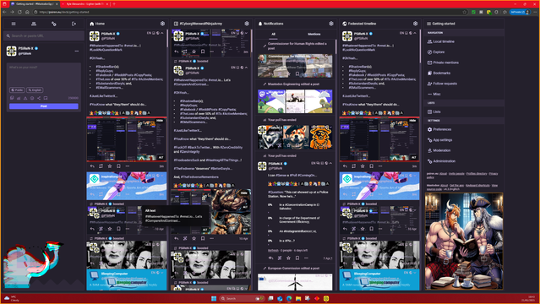The image size is (540, 304).
Task: Open Microsoft Edge from the taskbar
Action: coord(289,298)
